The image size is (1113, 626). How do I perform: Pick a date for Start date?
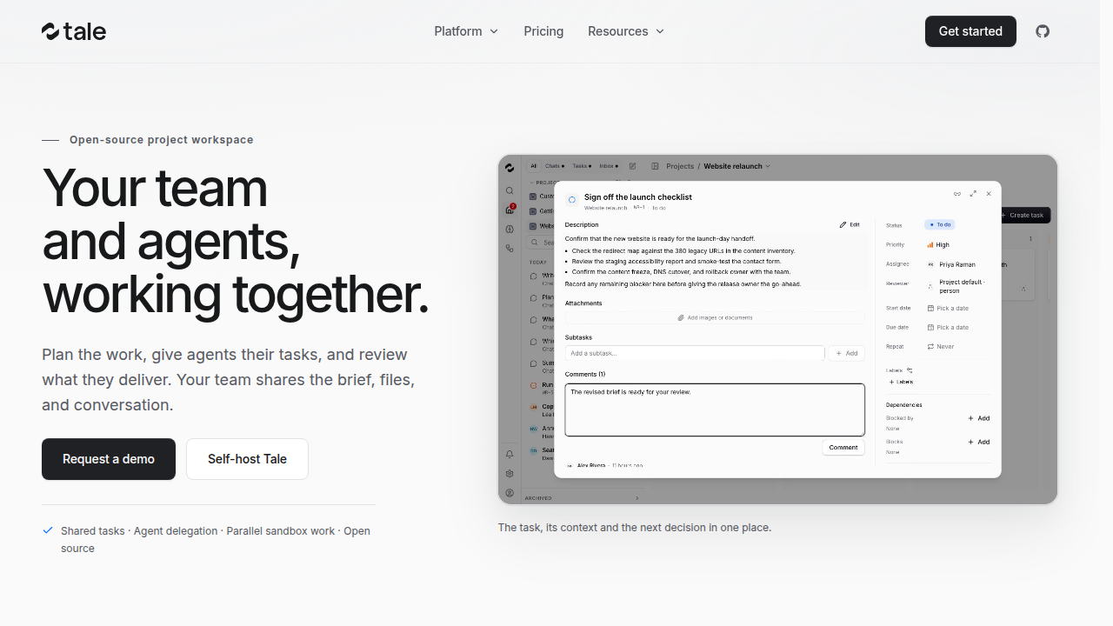pyautogui.click(x=948, y=309)
